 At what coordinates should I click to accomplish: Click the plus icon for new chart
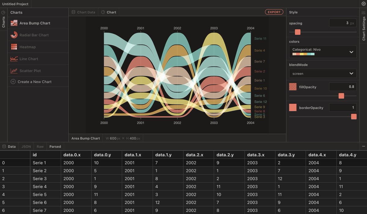pyautogui.click(x=13, y=82)
